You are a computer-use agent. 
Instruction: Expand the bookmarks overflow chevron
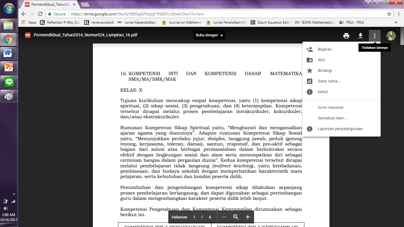(396, 22)
